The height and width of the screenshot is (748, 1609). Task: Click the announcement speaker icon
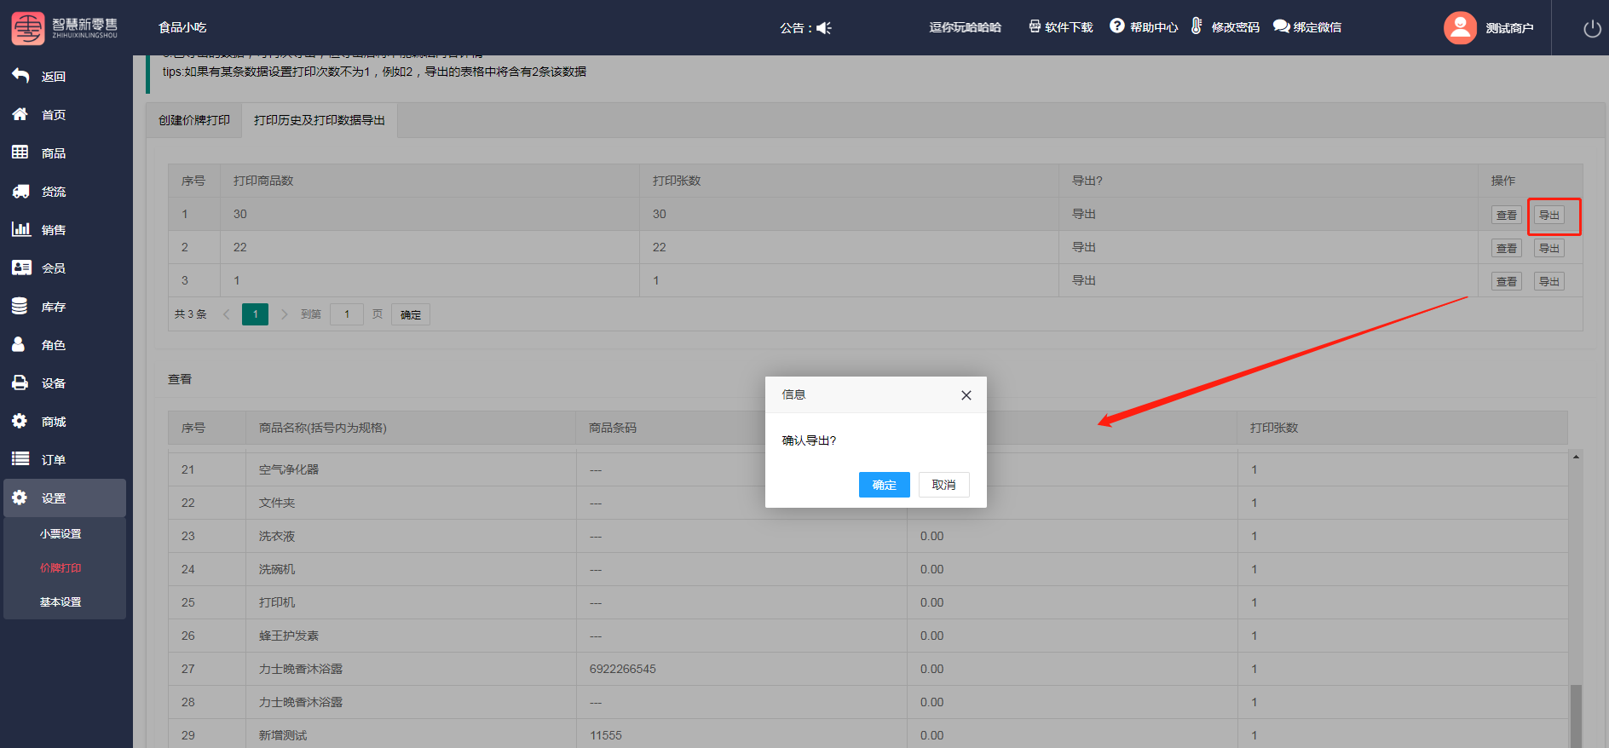point(824,28)
